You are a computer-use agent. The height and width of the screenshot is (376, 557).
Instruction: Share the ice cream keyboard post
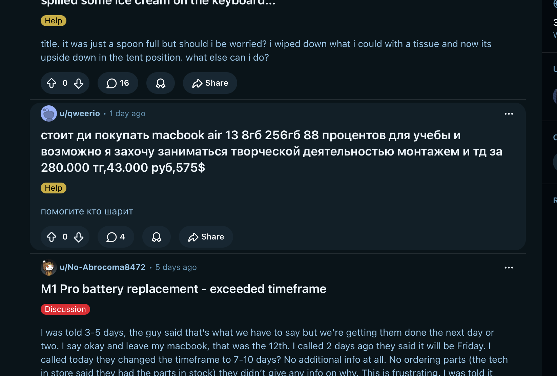(210, 83)
